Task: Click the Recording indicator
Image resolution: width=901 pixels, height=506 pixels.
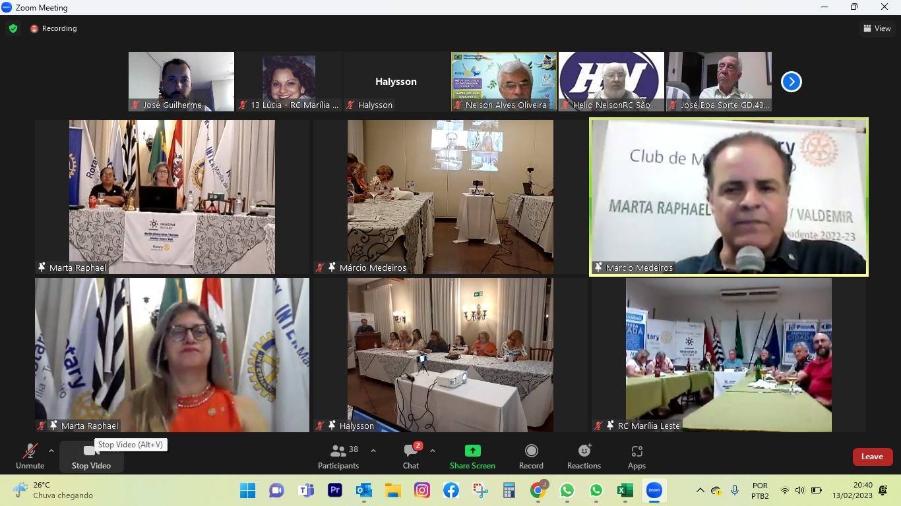Action: click(x=53, y=28)
